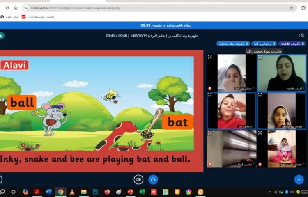
Task: Bookmark this page with the star icon
Action: pos(292,8)
